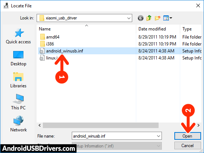
Task: Browse This PC location
Action: [18, 102]
